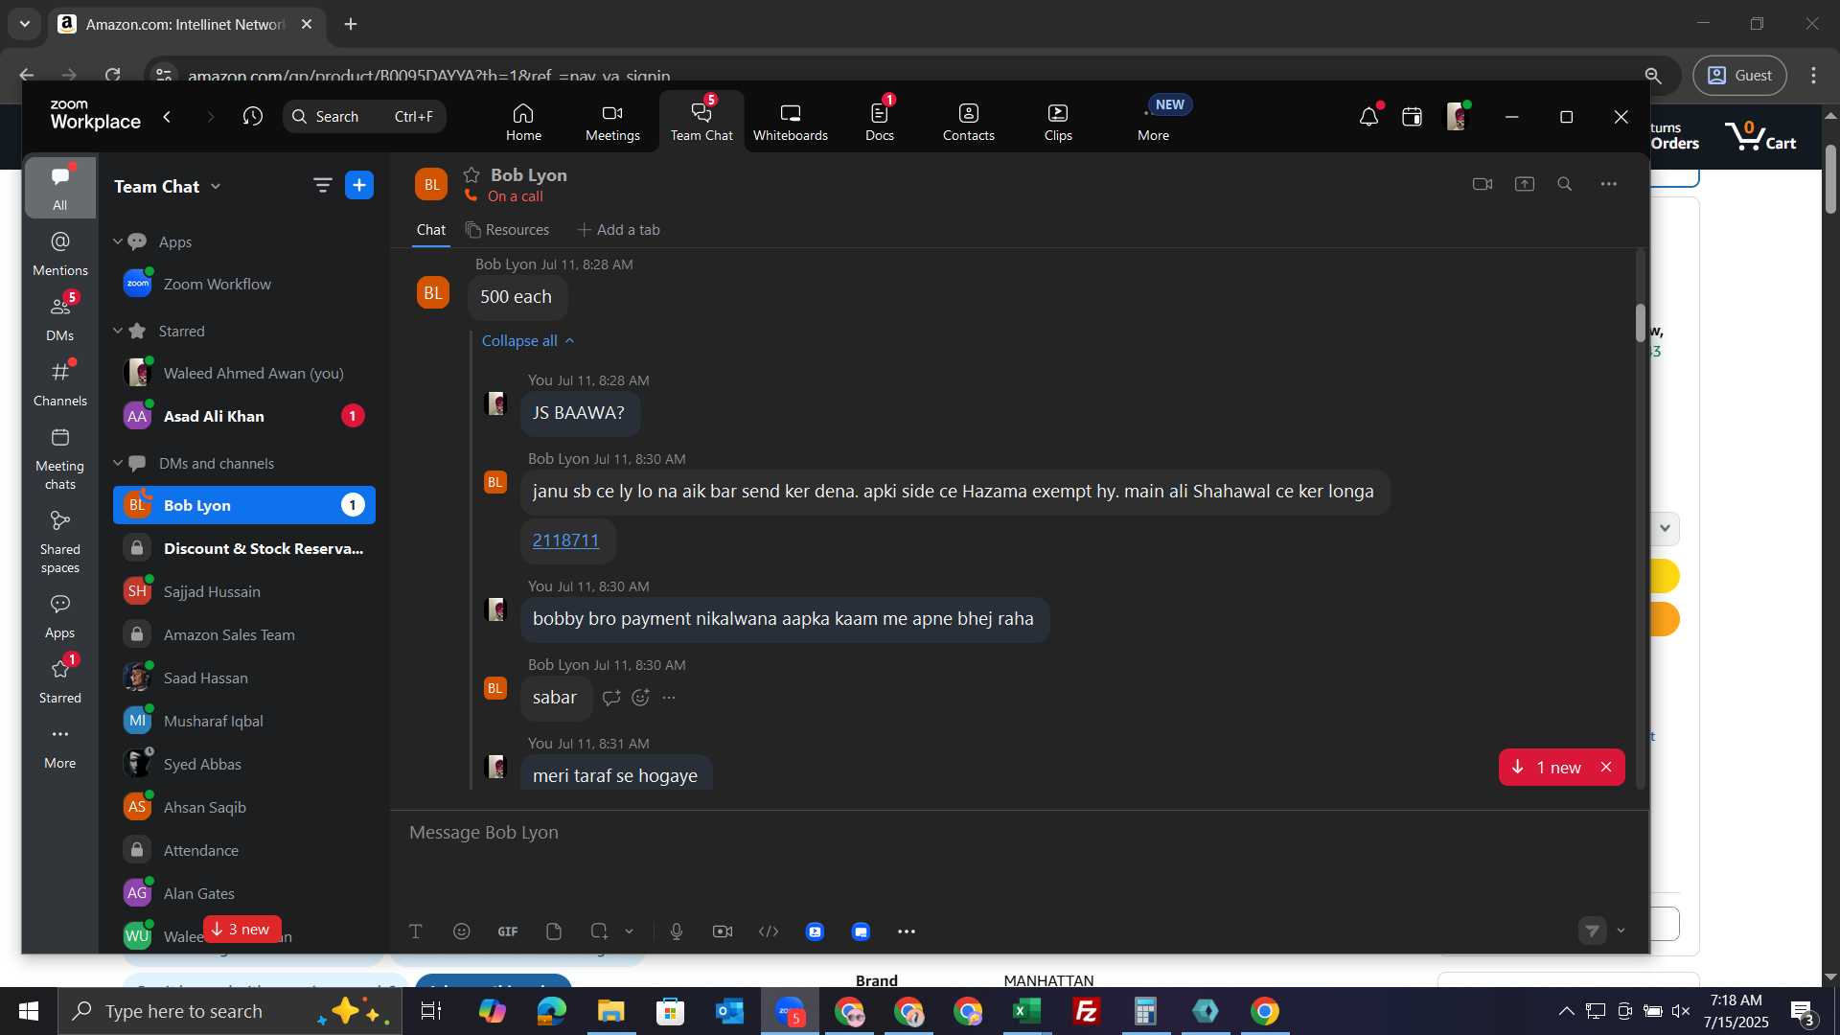Click the Zoom search box
Screen dimensions: 1840x1035
(x=364, y=117)
